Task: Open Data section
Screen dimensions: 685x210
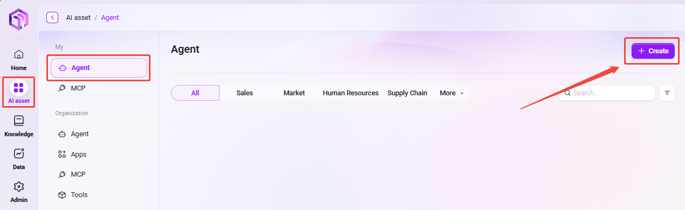Action: pyautogui.click(x=19, y=159)
